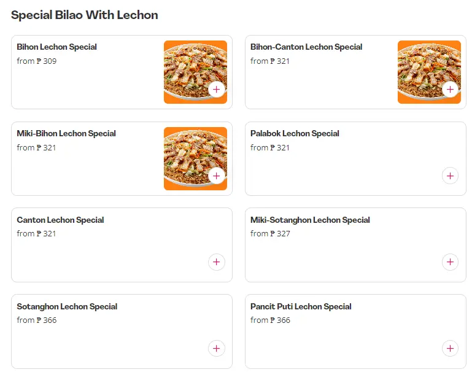The width and height of the screenshot is (472, 372).
Task: Select the Pancit Puti Lechon Special title
Action: pyautogui.click(x=301, y=306)
